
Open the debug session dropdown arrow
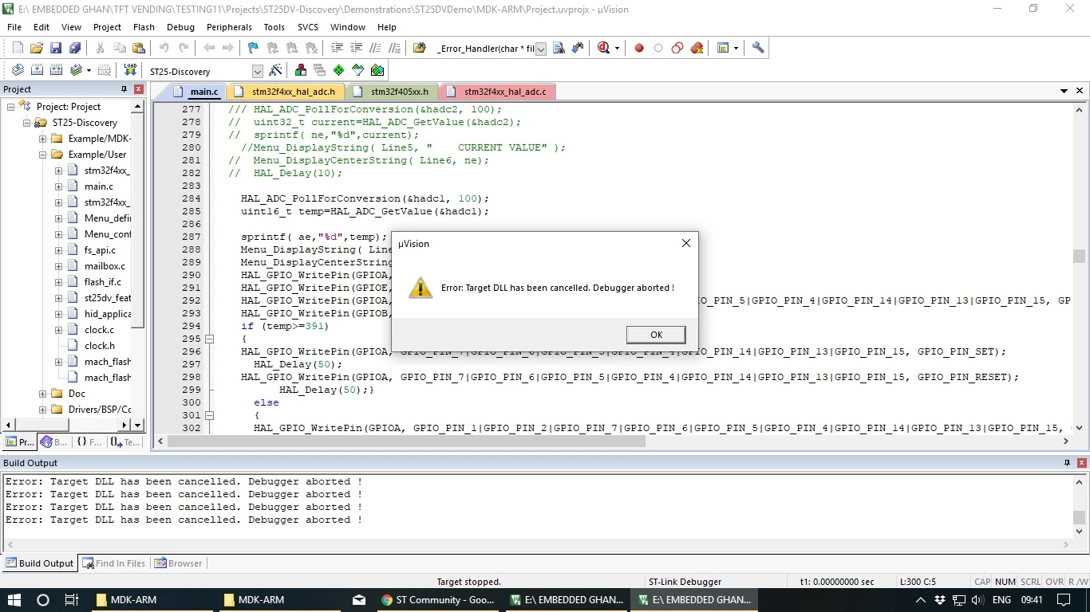[x=617, y=48]
